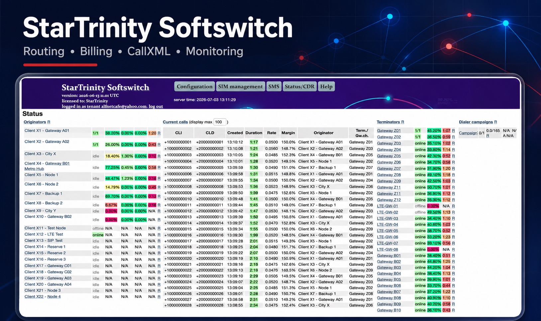Open Client X8 - Backup 2 originator
This screenshot has width=541, height=321.
(43, 203)
